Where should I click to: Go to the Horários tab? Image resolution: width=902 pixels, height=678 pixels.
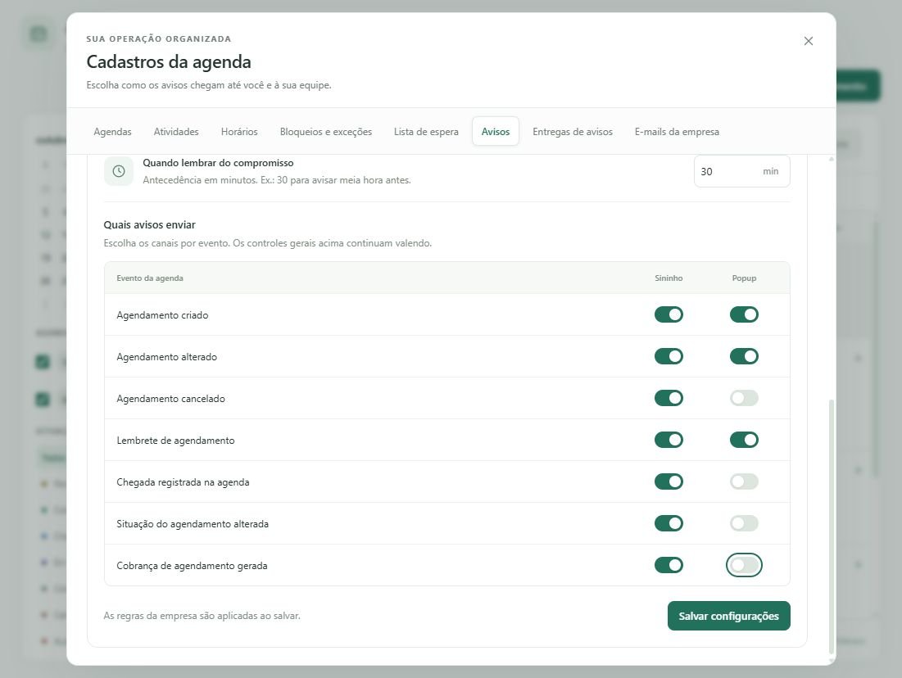click(x=239, y=132)
